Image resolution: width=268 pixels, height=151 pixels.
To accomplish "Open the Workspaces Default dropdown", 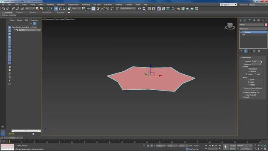I will point(258,5).
